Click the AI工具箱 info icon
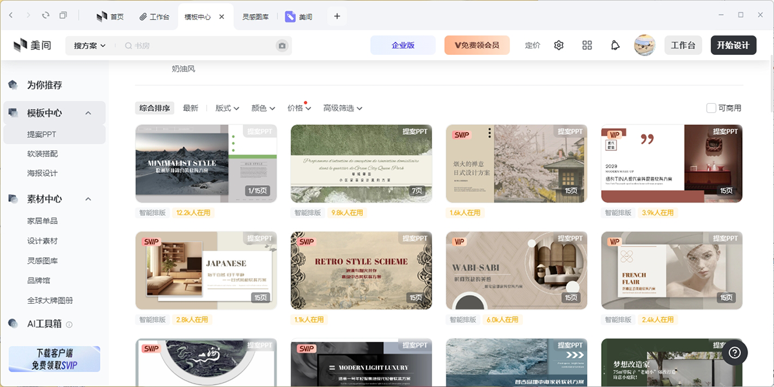774x387 pixels. [69, 324]
